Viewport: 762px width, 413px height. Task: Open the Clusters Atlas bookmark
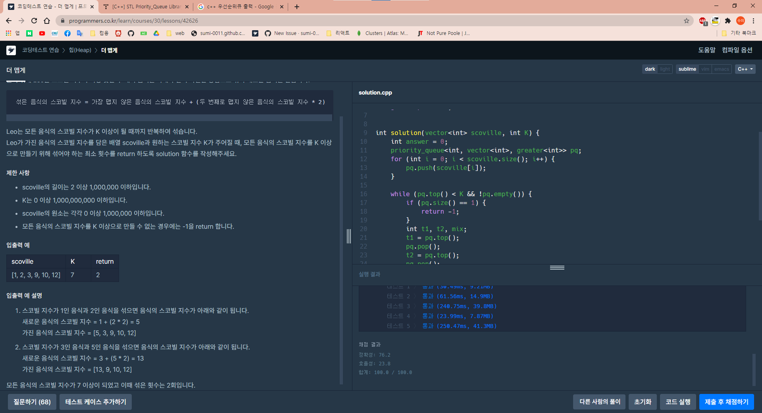(x=382, y=33)
